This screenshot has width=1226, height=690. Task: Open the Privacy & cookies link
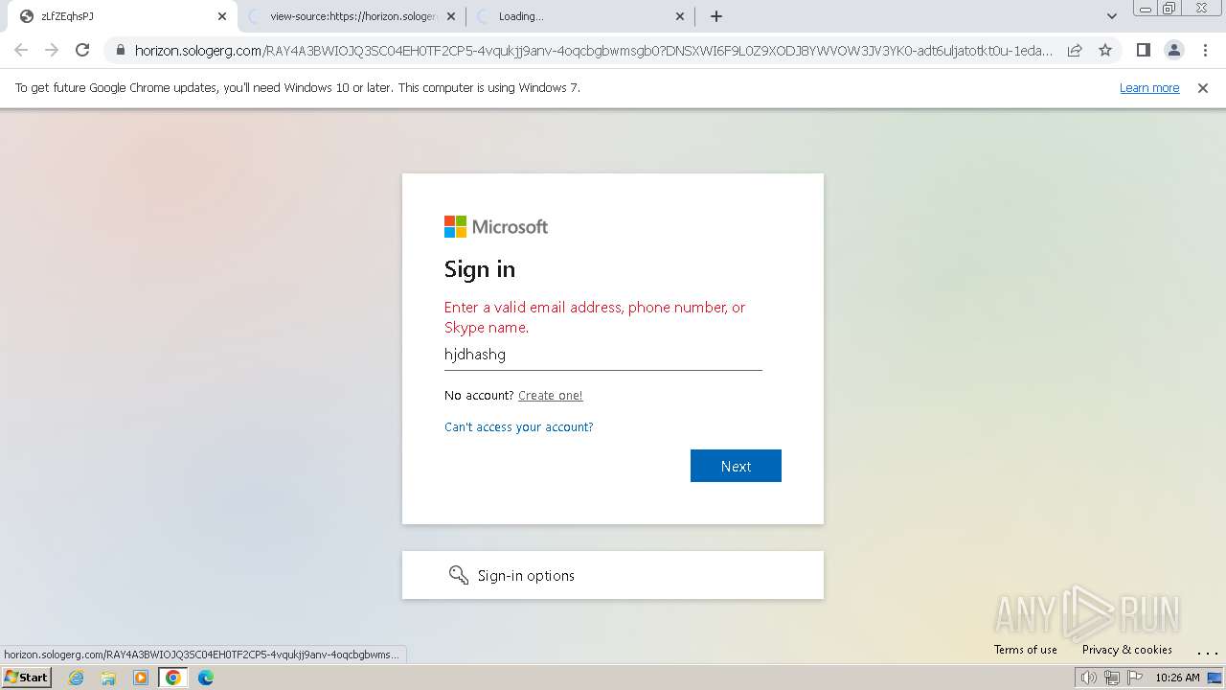click(1127, 650)
